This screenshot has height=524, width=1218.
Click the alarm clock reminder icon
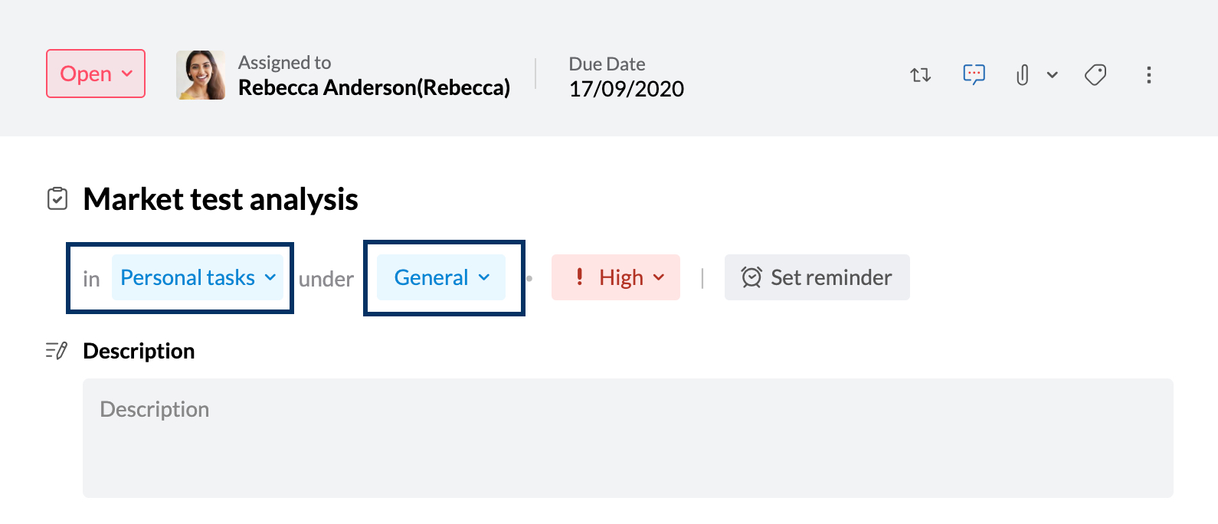tap(751, 277)
